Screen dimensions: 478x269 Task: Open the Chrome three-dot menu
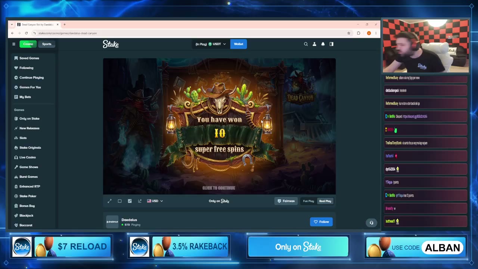[376, 33]
